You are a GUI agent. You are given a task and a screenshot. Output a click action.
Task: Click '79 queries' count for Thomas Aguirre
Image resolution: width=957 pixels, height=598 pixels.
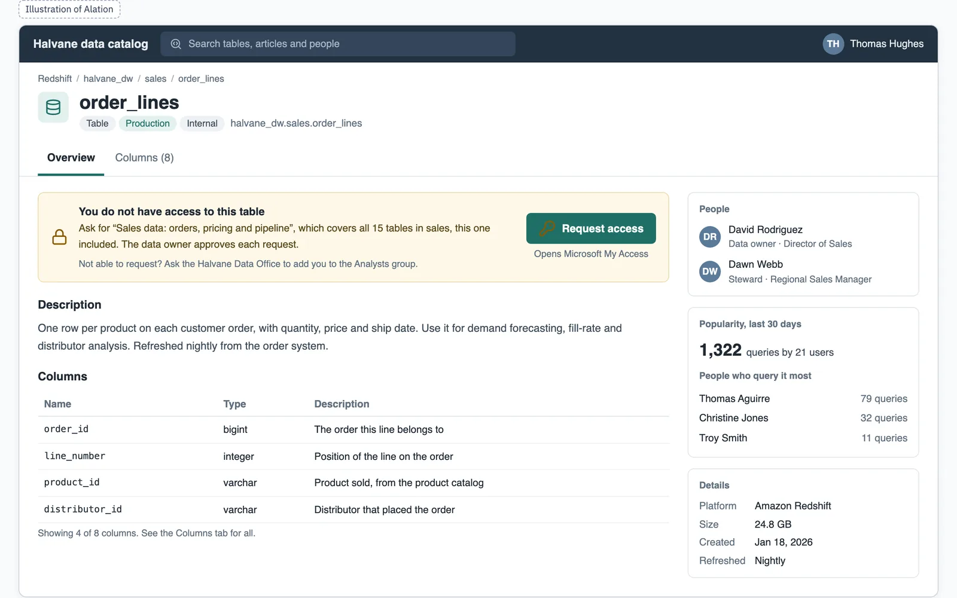click(883, 399)
